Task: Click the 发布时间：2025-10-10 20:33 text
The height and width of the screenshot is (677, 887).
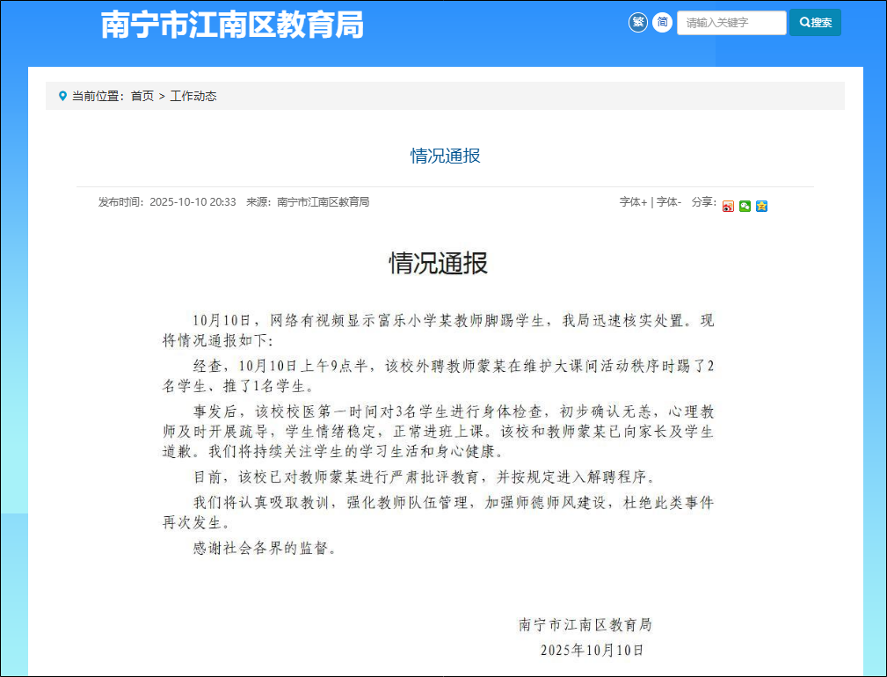Action: [167, 202]
